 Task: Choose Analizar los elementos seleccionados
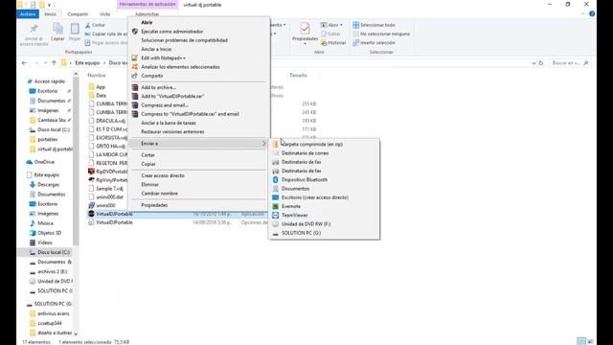180,67
